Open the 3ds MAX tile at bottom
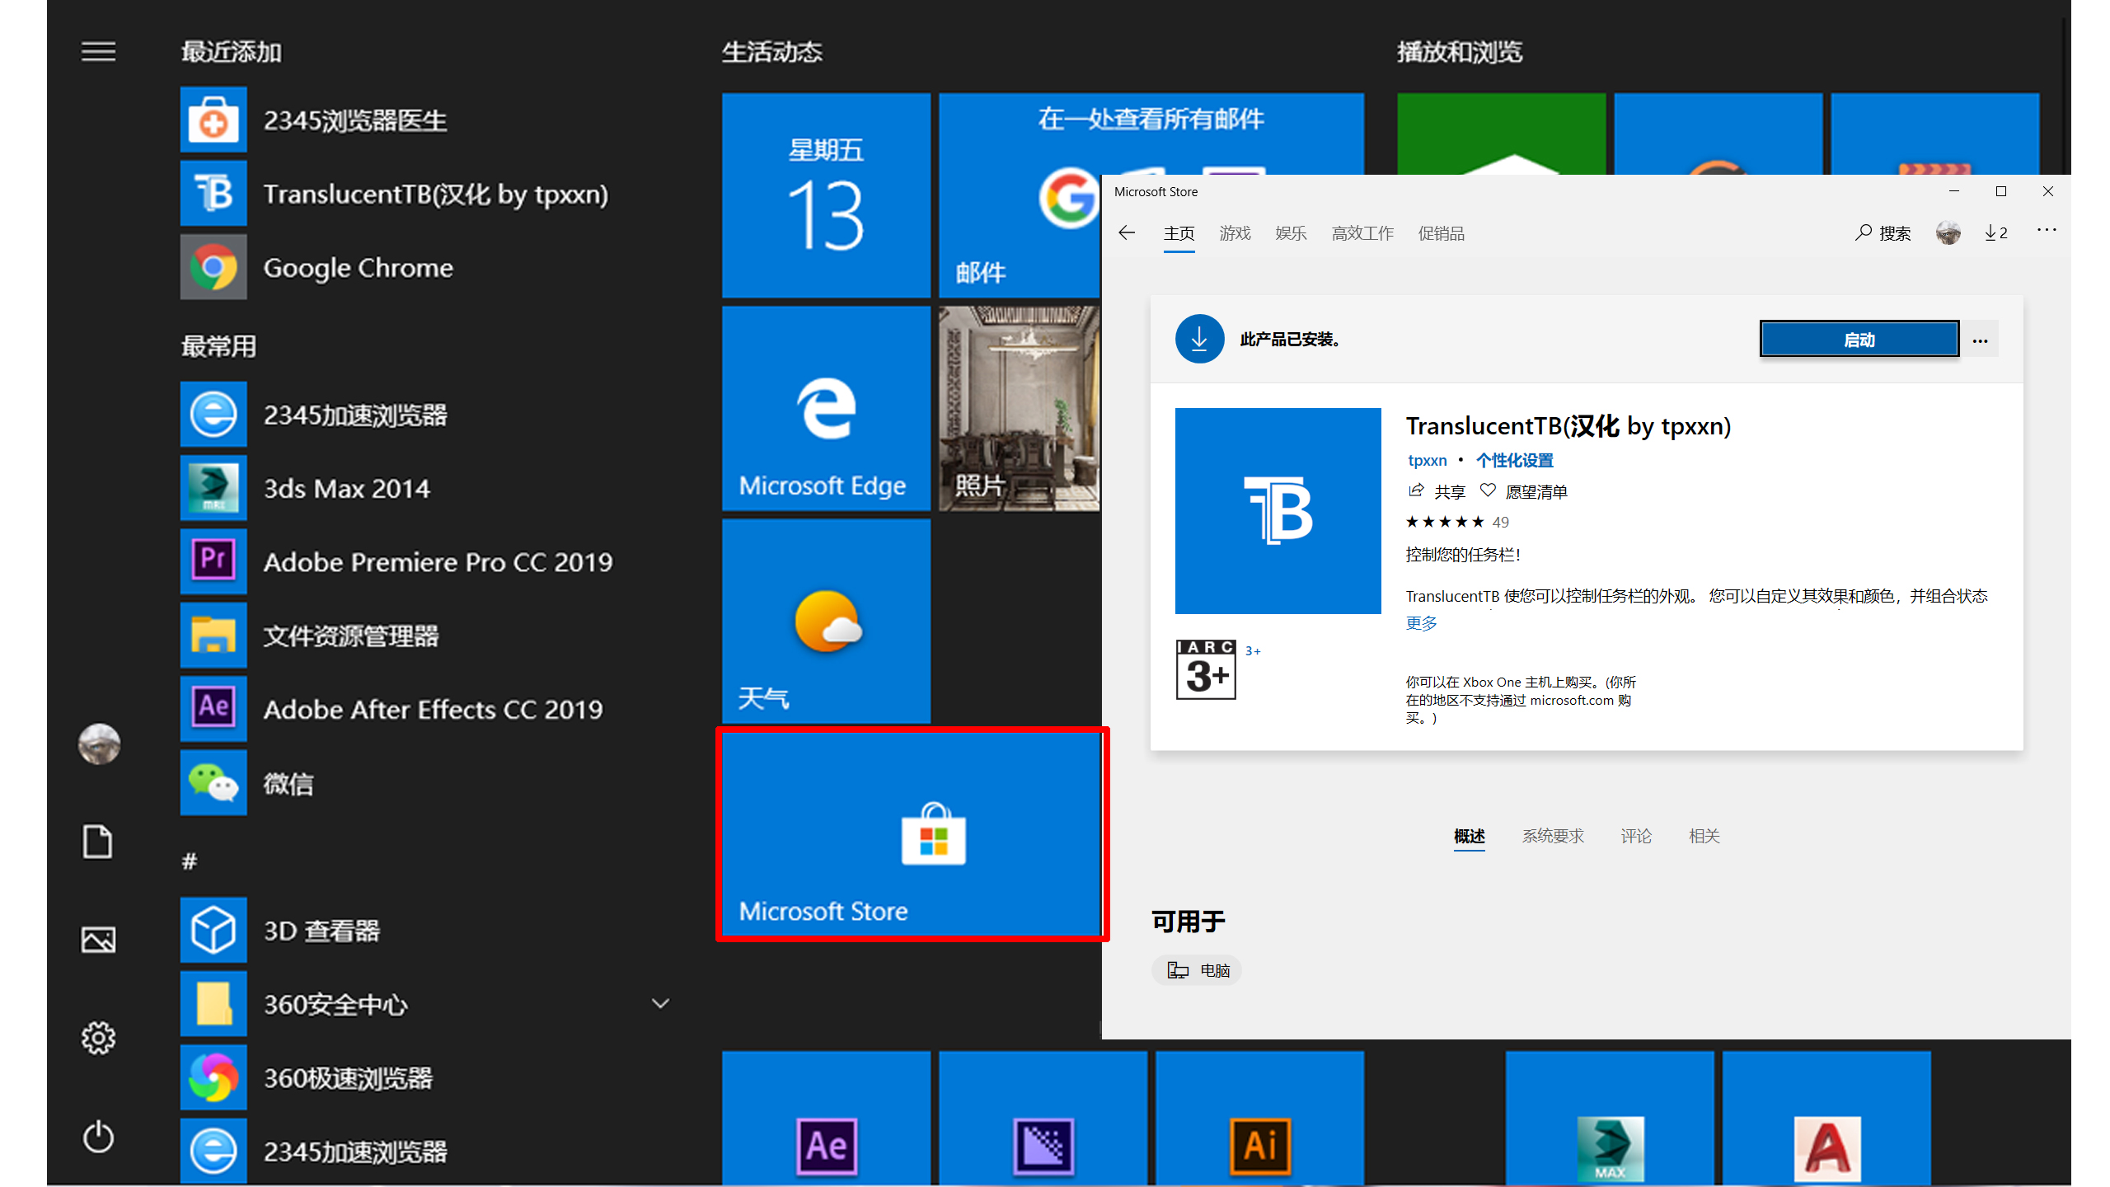2110x1187 pixels. coord(1610,1118)
